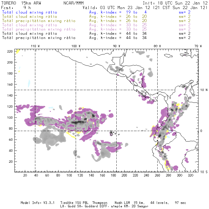The image size is (209, 209).
Task: Click the "YSU PBL" footer text
Action: pyautogui.click(x=82, y=203)
